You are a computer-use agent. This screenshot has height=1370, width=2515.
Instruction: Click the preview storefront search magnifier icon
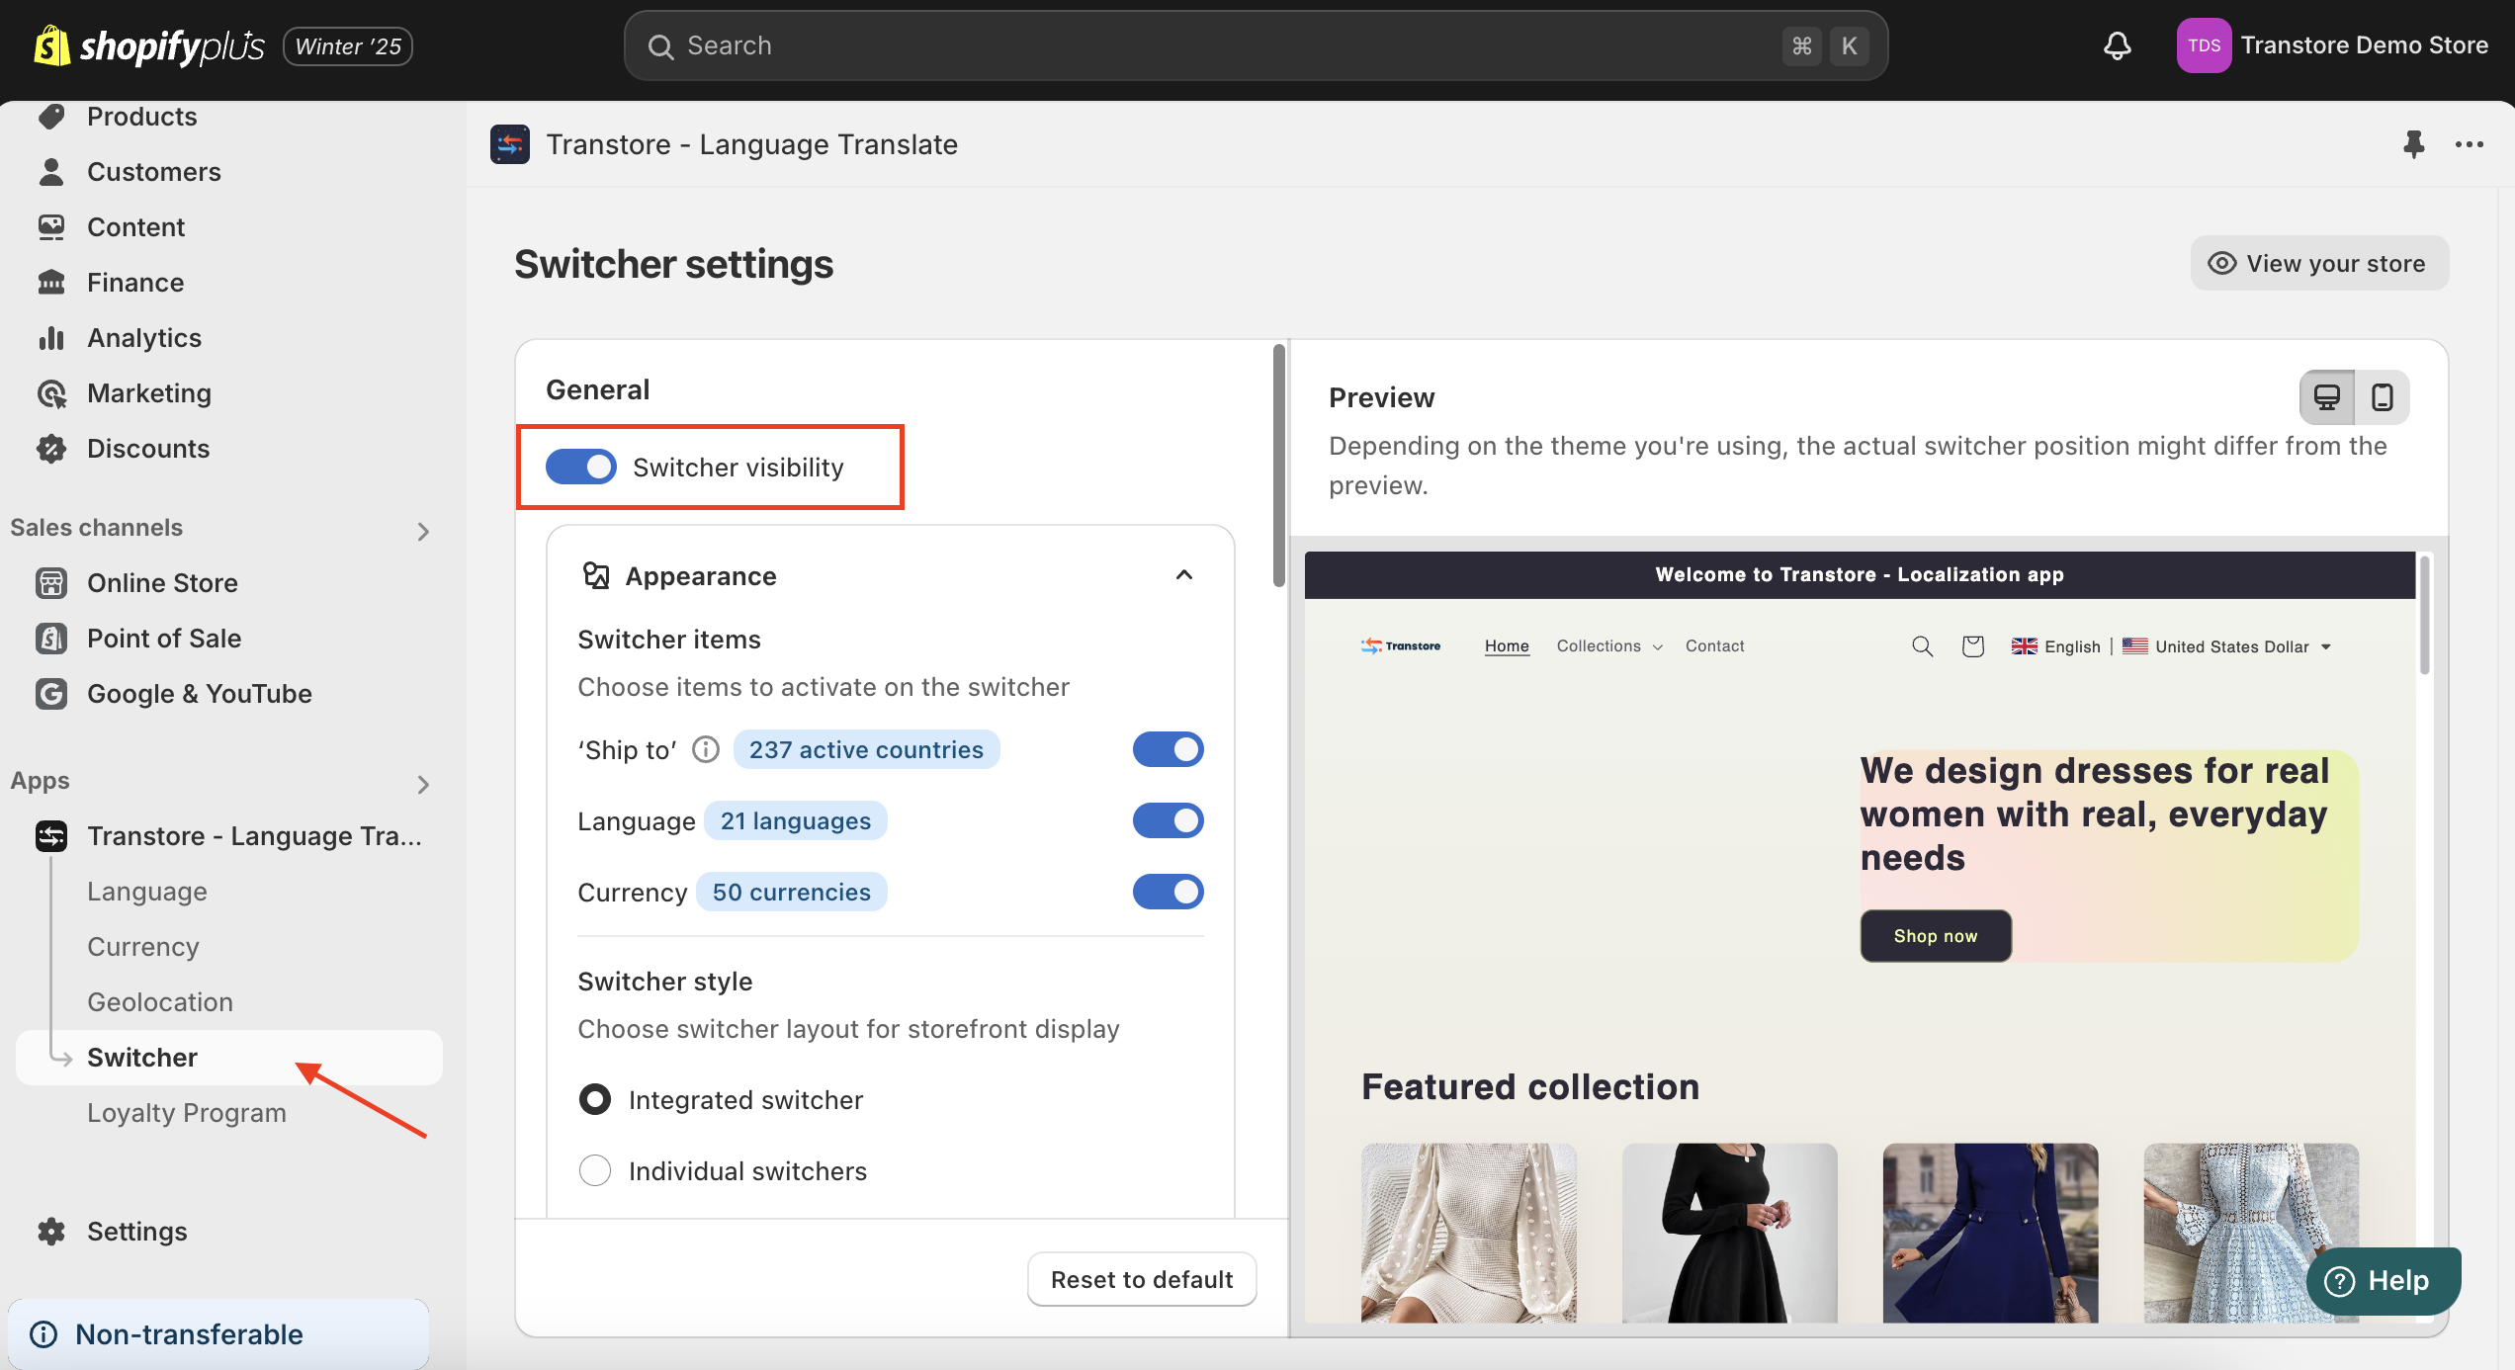(x=1922, y=646)
